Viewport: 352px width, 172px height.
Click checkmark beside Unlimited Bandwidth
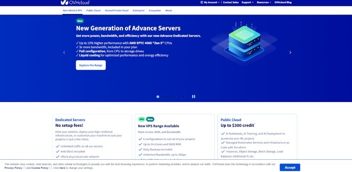pyautogui.click(x=140, y=155)
